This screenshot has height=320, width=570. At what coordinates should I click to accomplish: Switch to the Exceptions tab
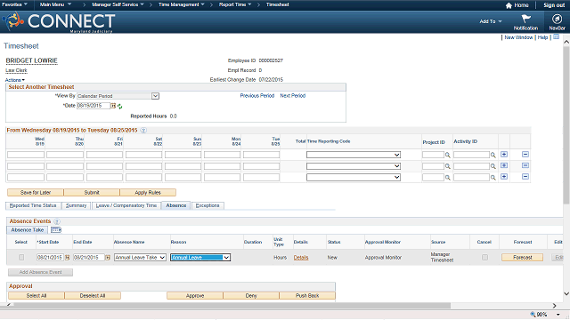208,205
